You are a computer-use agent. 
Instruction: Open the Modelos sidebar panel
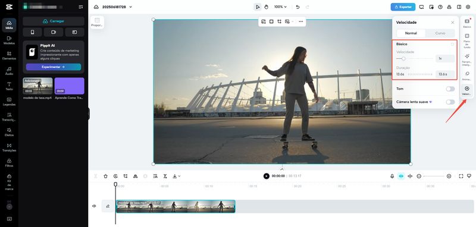click(9, 40)
